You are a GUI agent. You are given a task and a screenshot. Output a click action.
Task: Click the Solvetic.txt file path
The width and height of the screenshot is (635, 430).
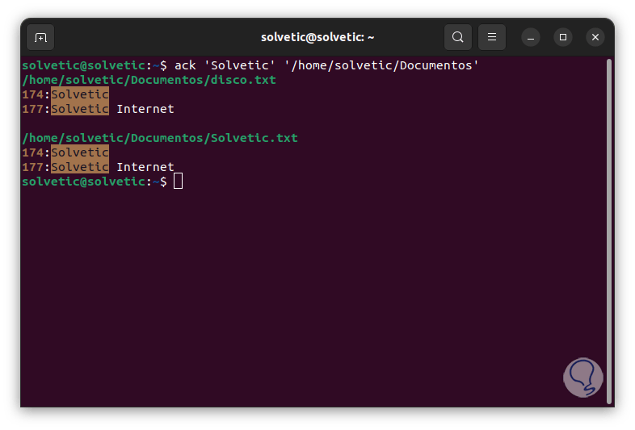coord(160,138)
